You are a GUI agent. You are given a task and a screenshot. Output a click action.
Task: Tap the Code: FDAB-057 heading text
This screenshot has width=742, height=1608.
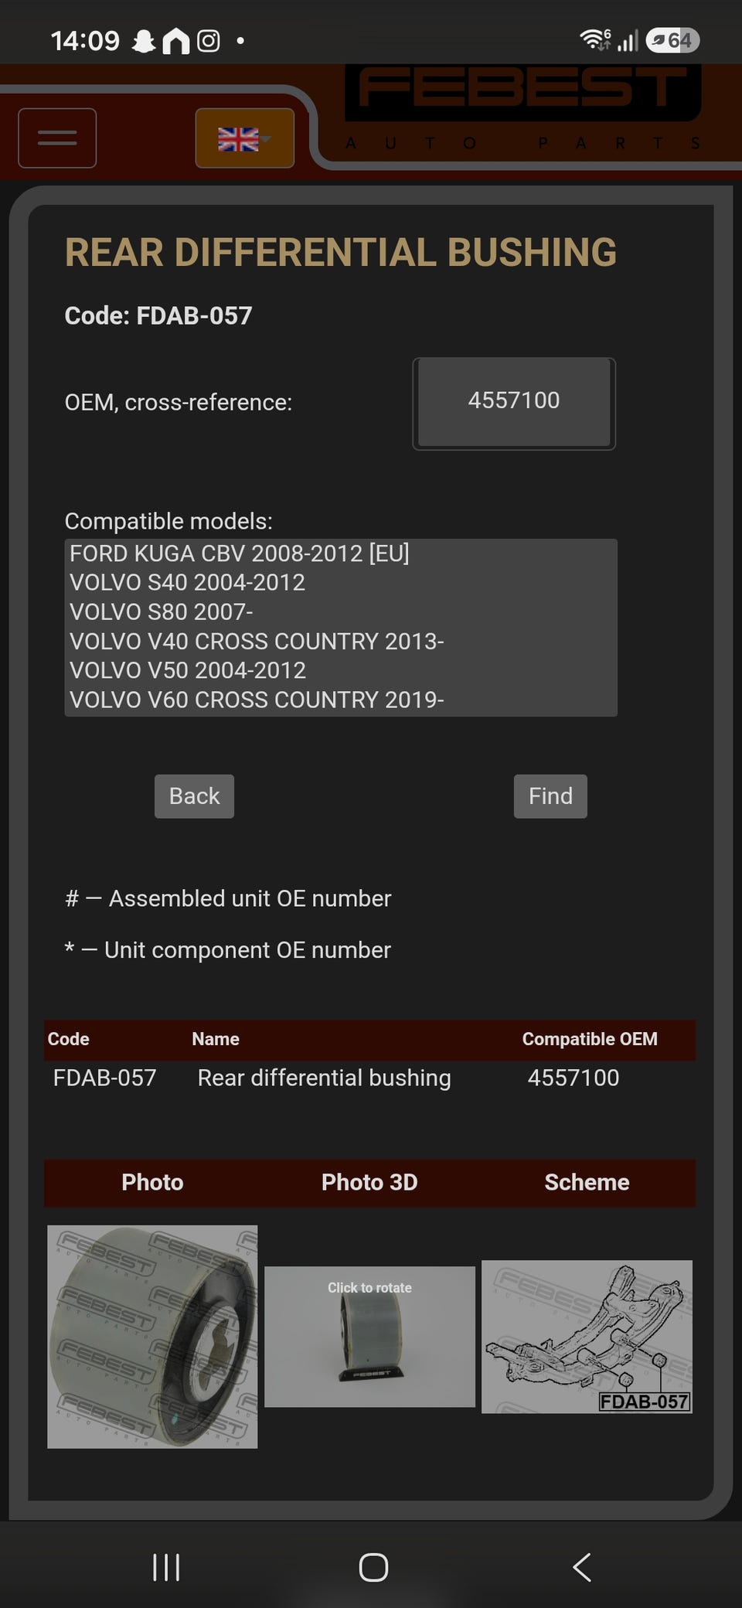coord(158,315)
